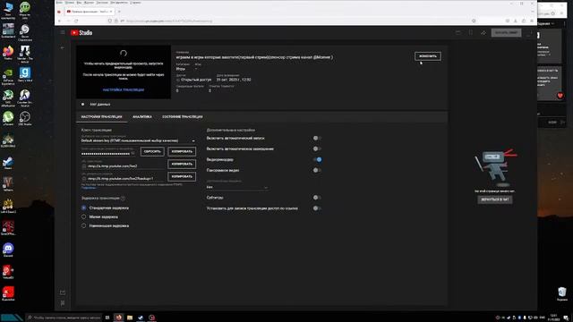Viewport: 573px width, 322px height.
Task: Enable the Панорамное видео (360° video) switch
Action: click(x=317, y=170)
